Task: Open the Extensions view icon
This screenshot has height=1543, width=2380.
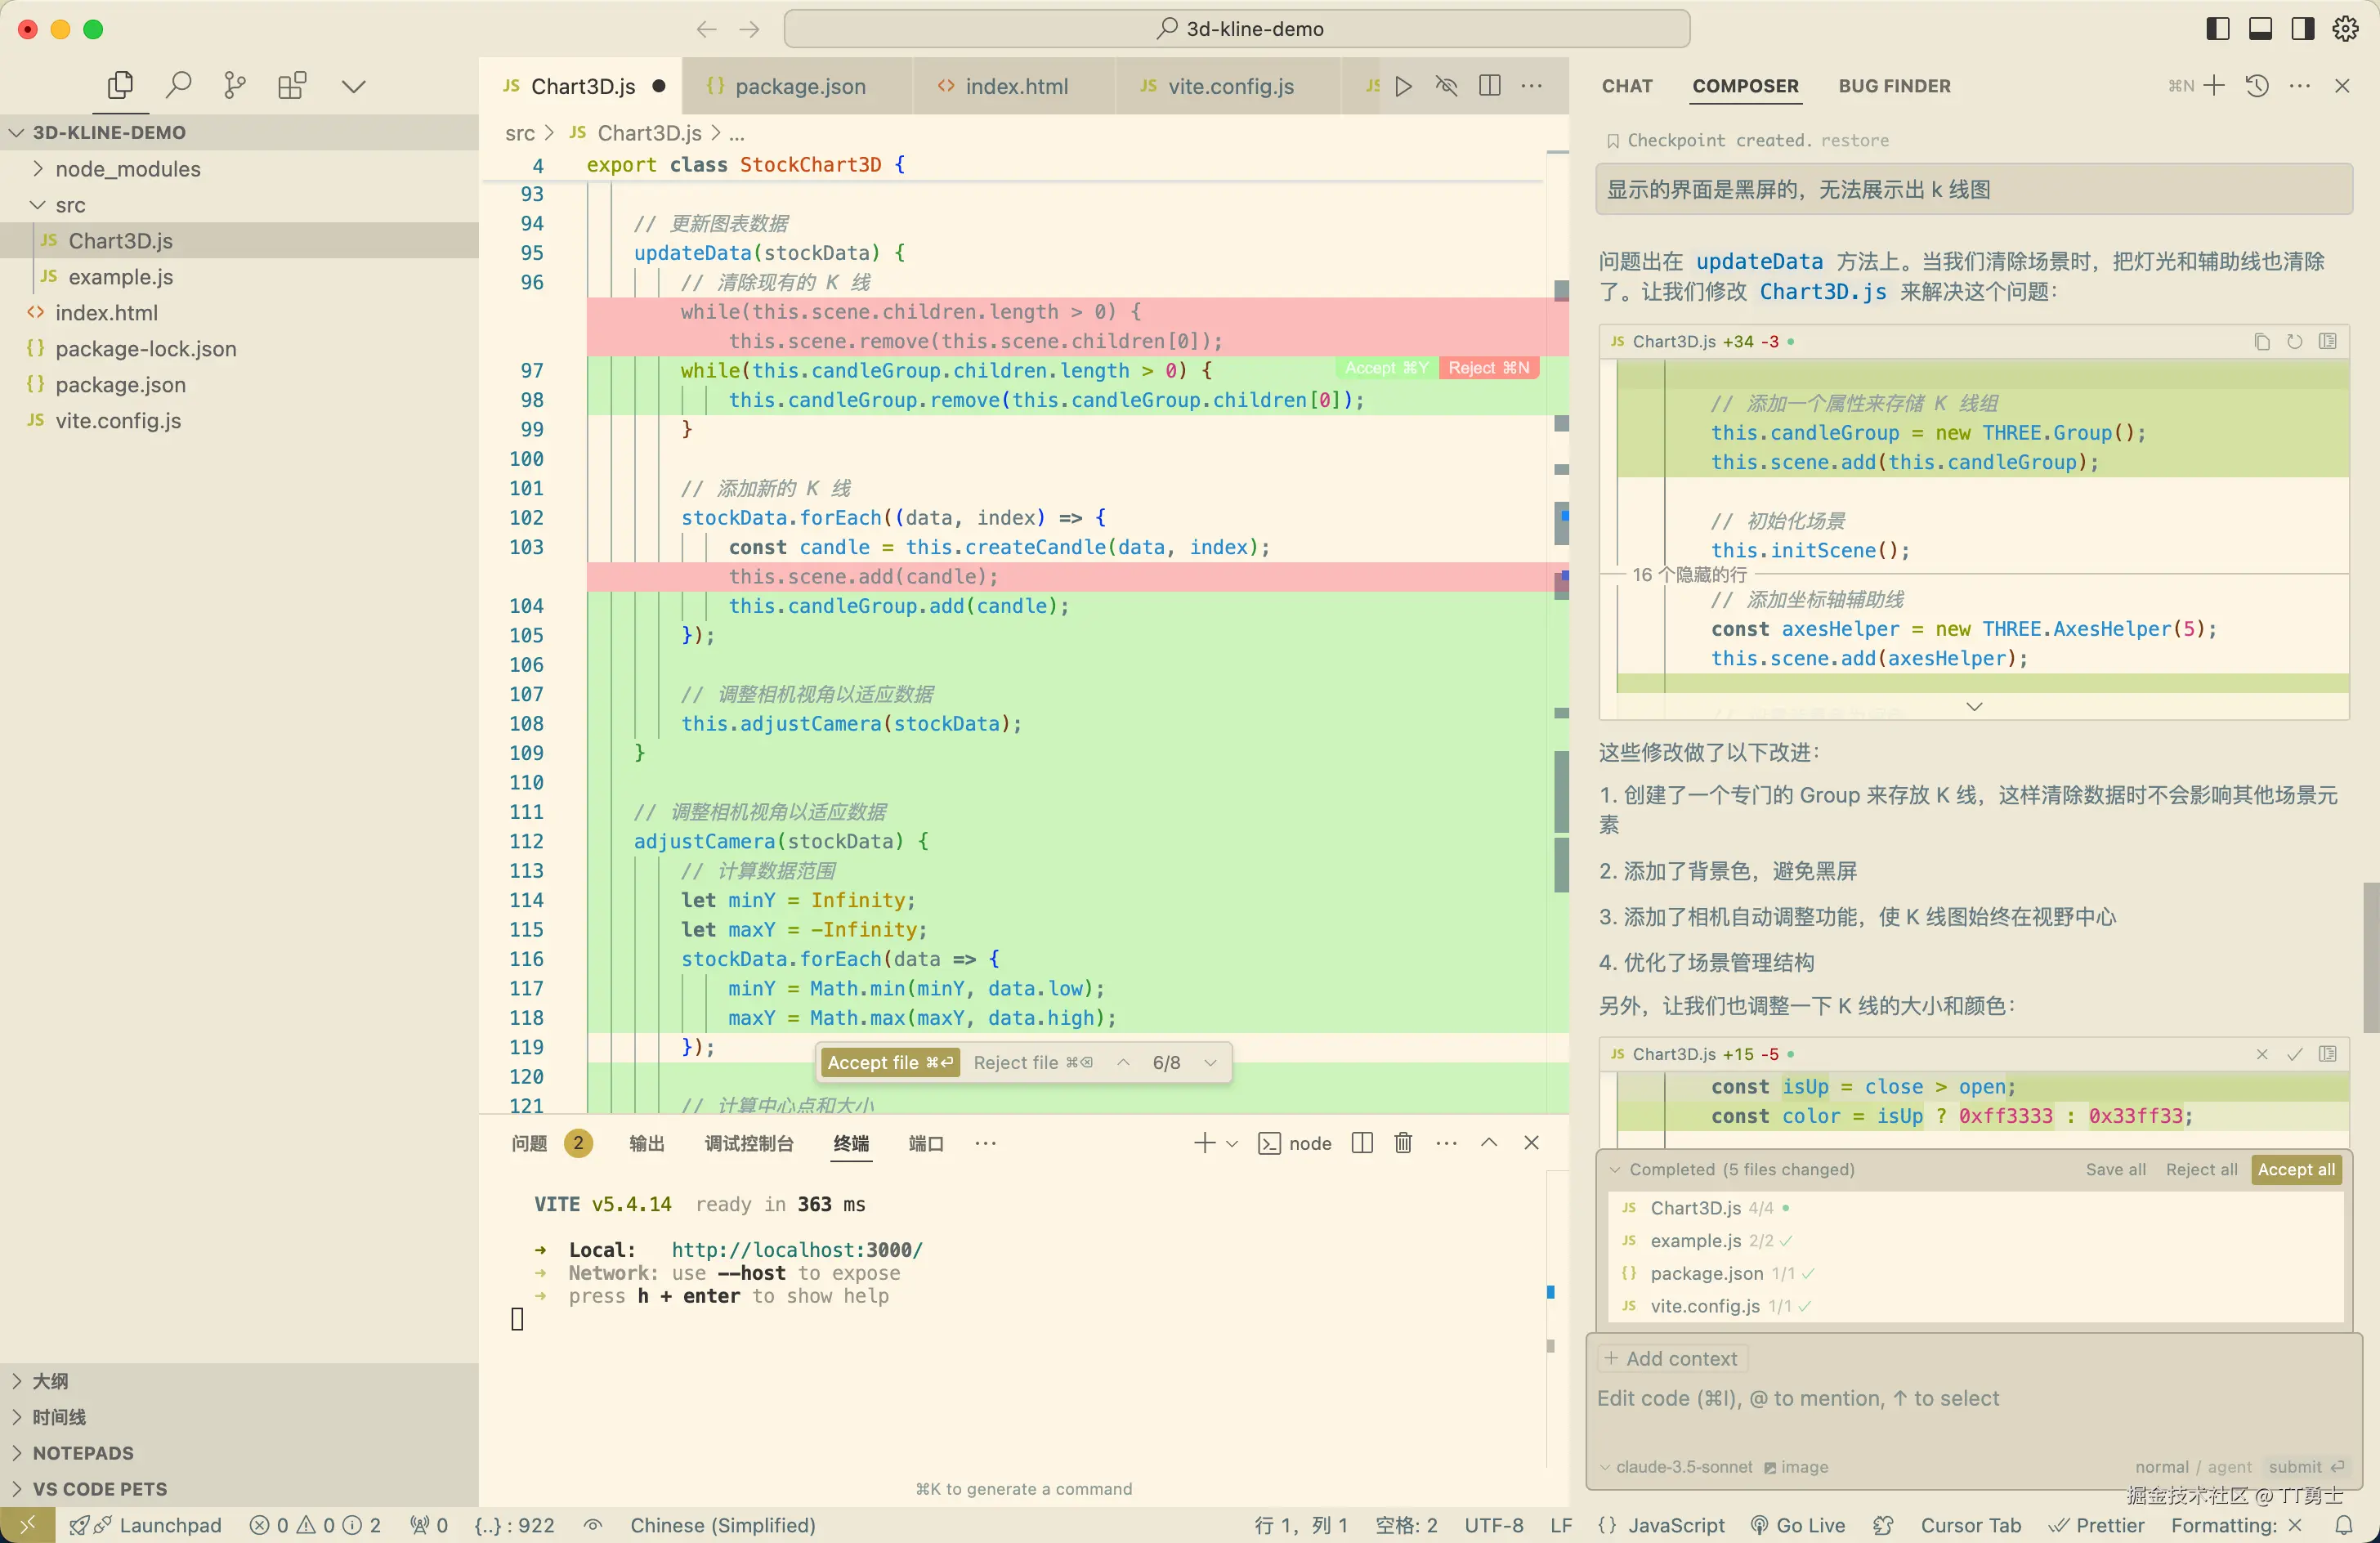Action: point(292,85)
